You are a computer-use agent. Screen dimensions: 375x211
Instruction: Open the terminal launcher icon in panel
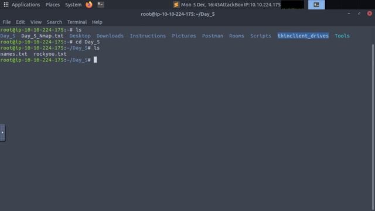pos(101,5)
